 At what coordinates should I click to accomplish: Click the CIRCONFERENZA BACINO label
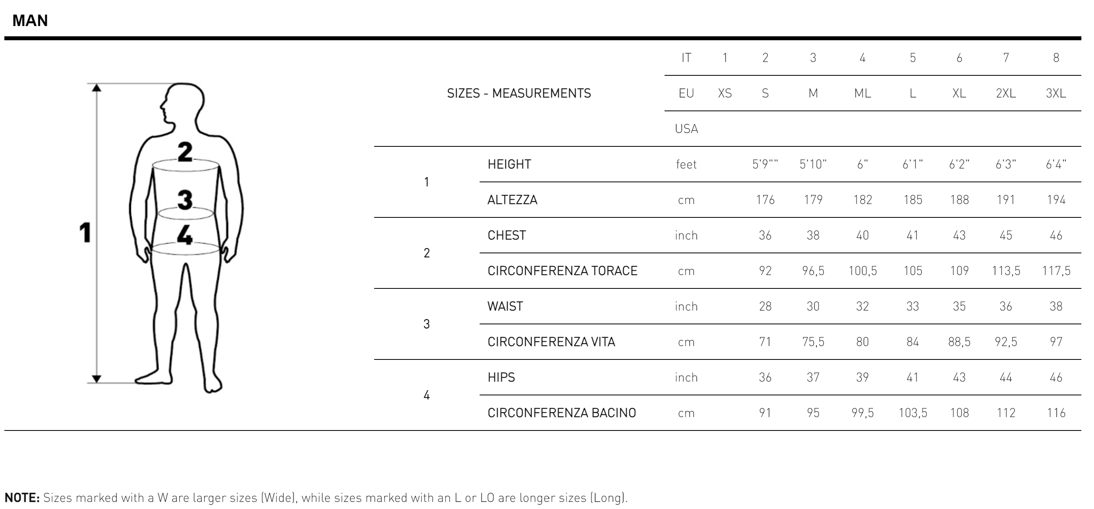(x=561, y=413)
